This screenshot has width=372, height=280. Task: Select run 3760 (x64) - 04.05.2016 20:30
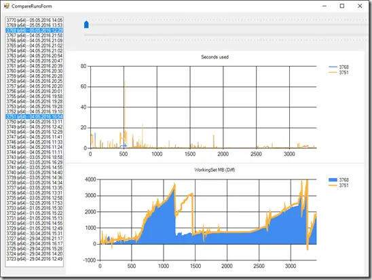click(x=35, y=71)
